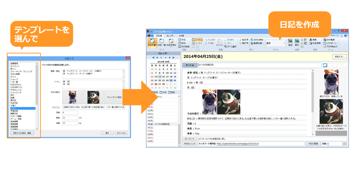
Task: Select ペット template in 定型入力 list
Action: 22,108
